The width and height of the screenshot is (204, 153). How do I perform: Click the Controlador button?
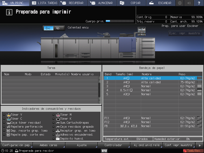point(114,145)
